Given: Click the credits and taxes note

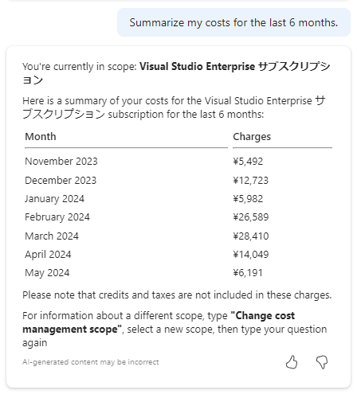Looking at the screenshot, I should (x=177, y=295).
